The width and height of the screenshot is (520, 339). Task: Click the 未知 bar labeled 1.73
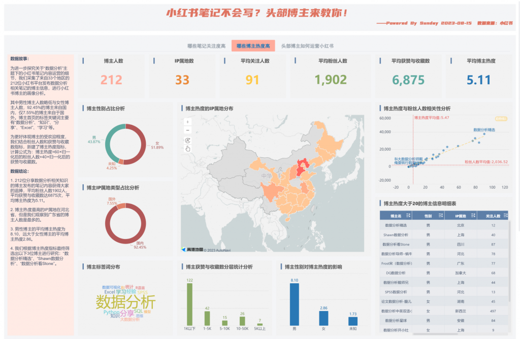353,321
